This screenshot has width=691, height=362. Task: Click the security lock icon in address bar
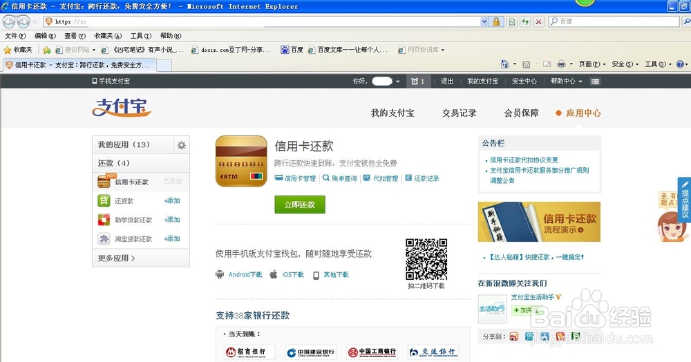496,21
